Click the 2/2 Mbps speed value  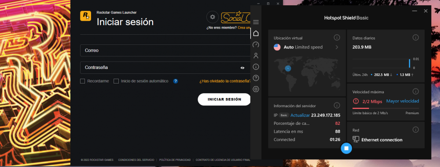[x=372, y=102]
